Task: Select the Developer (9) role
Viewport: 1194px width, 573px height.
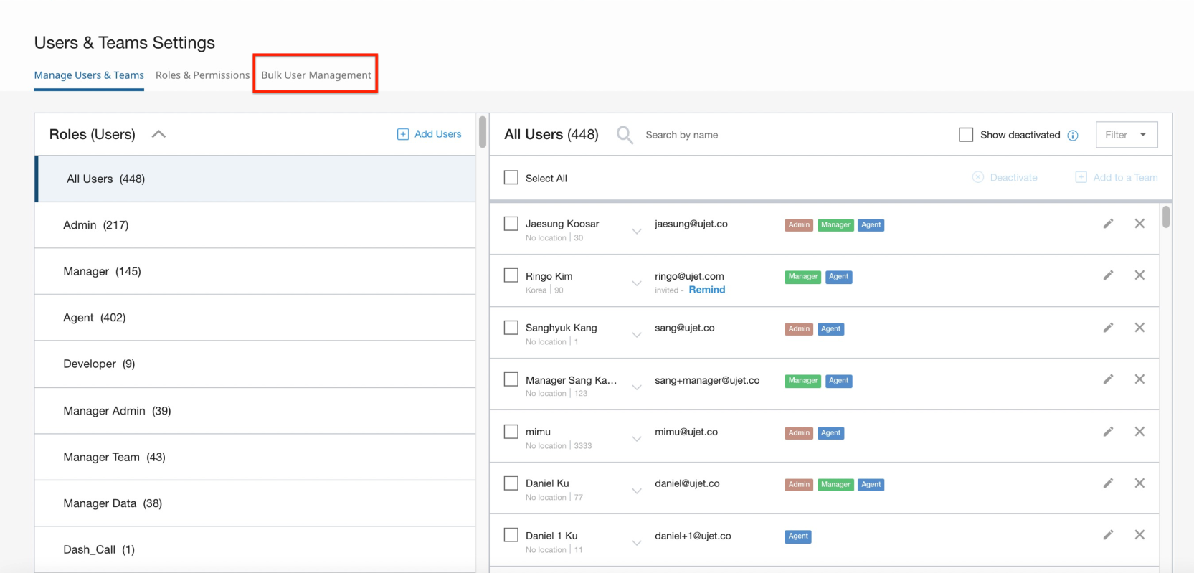Action: point(99,364)
